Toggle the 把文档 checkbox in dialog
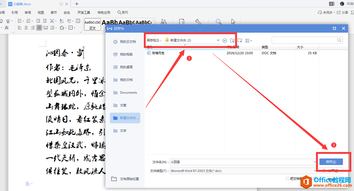Image resolution: width=354 pixels, height=191 pixels. 287,179
